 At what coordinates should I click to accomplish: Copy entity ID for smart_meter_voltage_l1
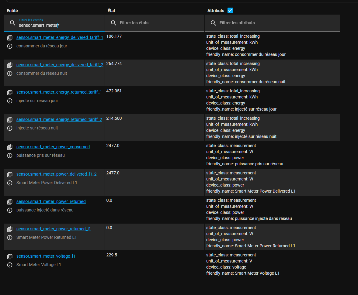pos(10,256)
